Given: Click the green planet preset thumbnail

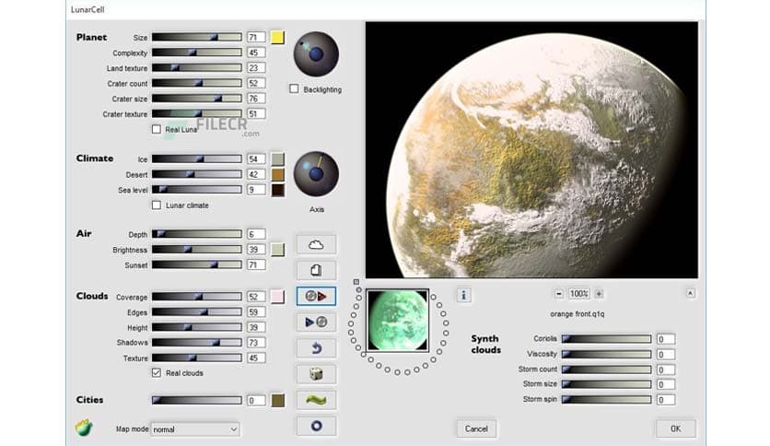Looking at the screenshot, I should coord(397,321).
